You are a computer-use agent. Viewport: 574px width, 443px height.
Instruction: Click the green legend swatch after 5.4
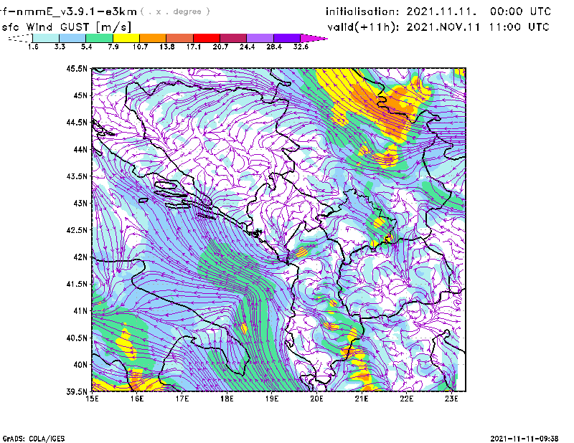99,38
